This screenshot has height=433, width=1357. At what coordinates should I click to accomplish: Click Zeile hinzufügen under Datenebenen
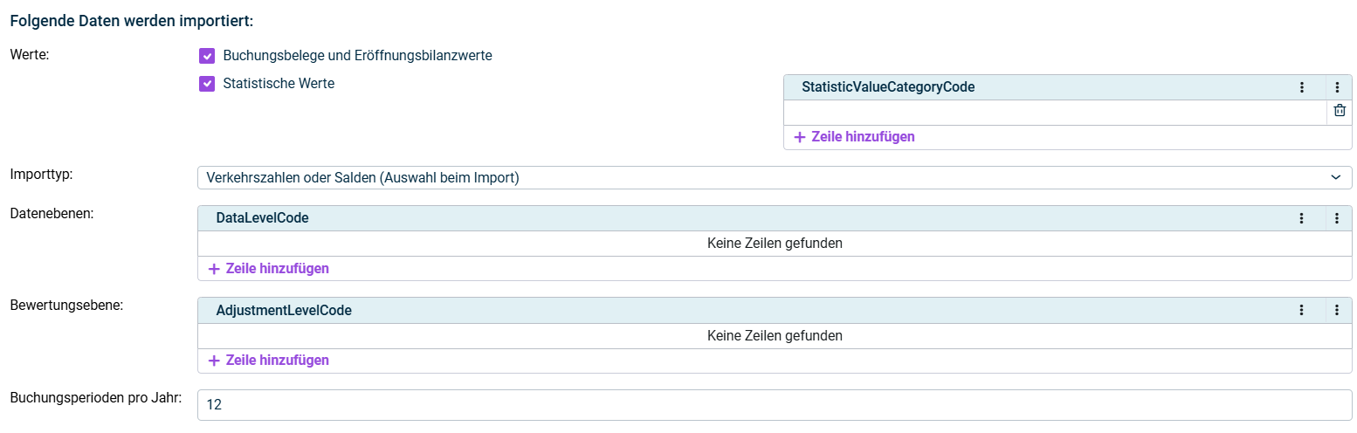[269, 269]
